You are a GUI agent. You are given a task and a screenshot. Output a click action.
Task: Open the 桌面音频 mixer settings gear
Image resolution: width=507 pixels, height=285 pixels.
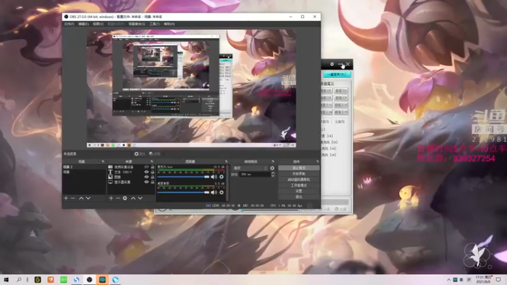221,193
